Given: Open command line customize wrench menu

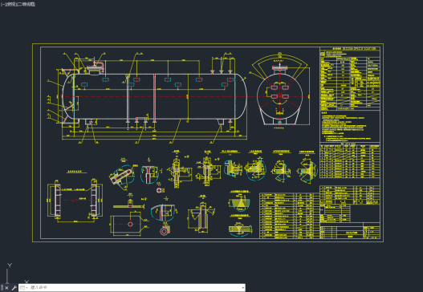Looking at the screenshot, I should point(14,288).
